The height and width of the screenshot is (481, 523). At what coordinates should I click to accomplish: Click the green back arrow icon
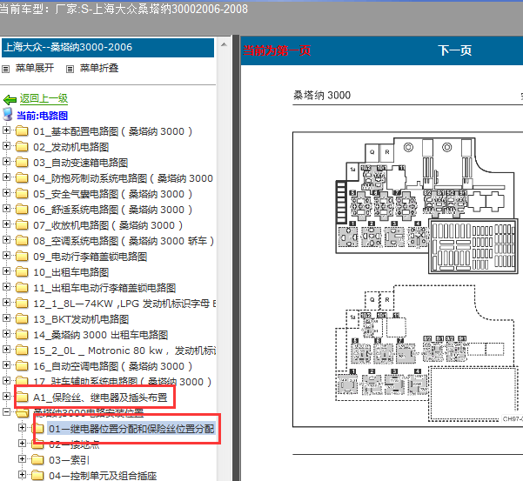[10, 99]
